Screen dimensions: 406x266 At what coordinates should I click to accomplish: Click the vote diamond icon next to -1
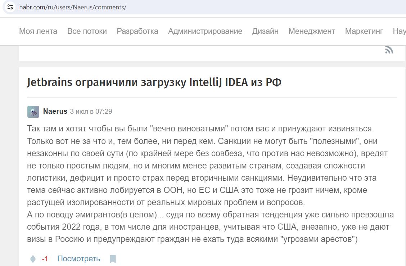click(33, 259)
